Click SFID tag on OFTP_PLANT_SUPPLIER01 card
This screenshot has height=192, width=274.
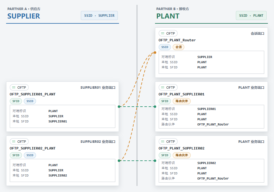(x=164, y=101)
